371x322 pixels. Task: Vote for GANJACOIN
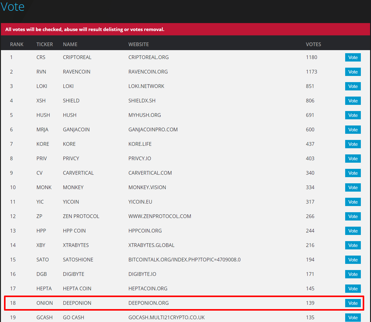(353, 130)
